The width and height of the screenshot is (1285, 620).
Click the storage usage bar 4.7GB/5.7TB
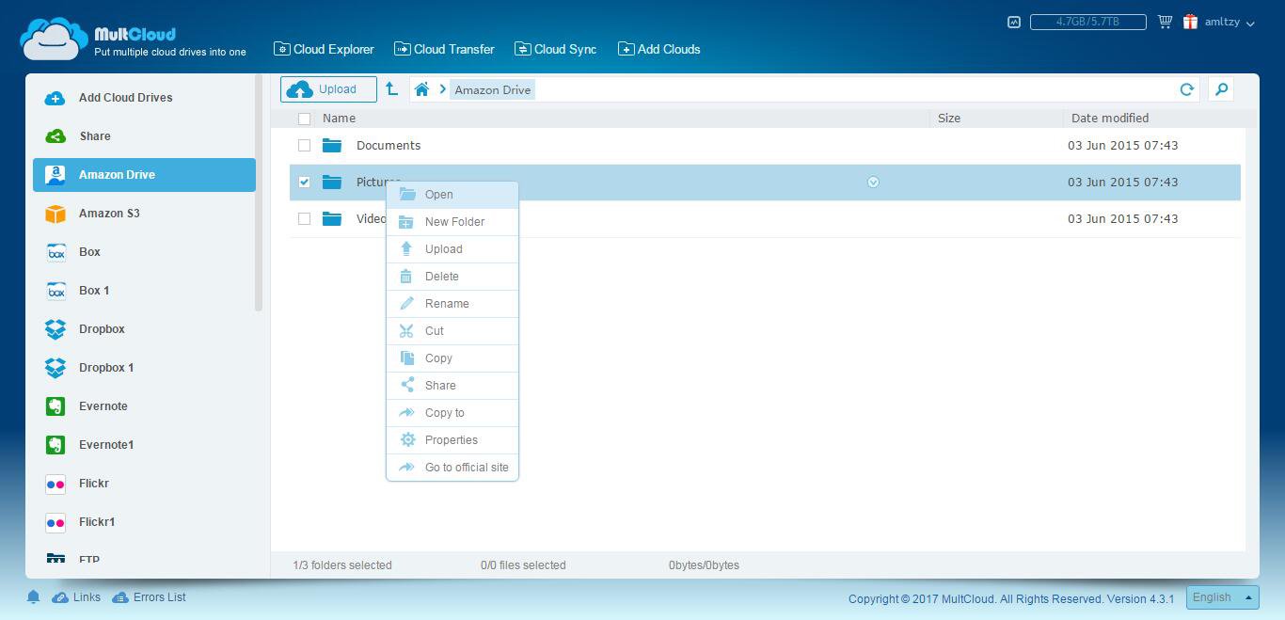coord(1087,22)
